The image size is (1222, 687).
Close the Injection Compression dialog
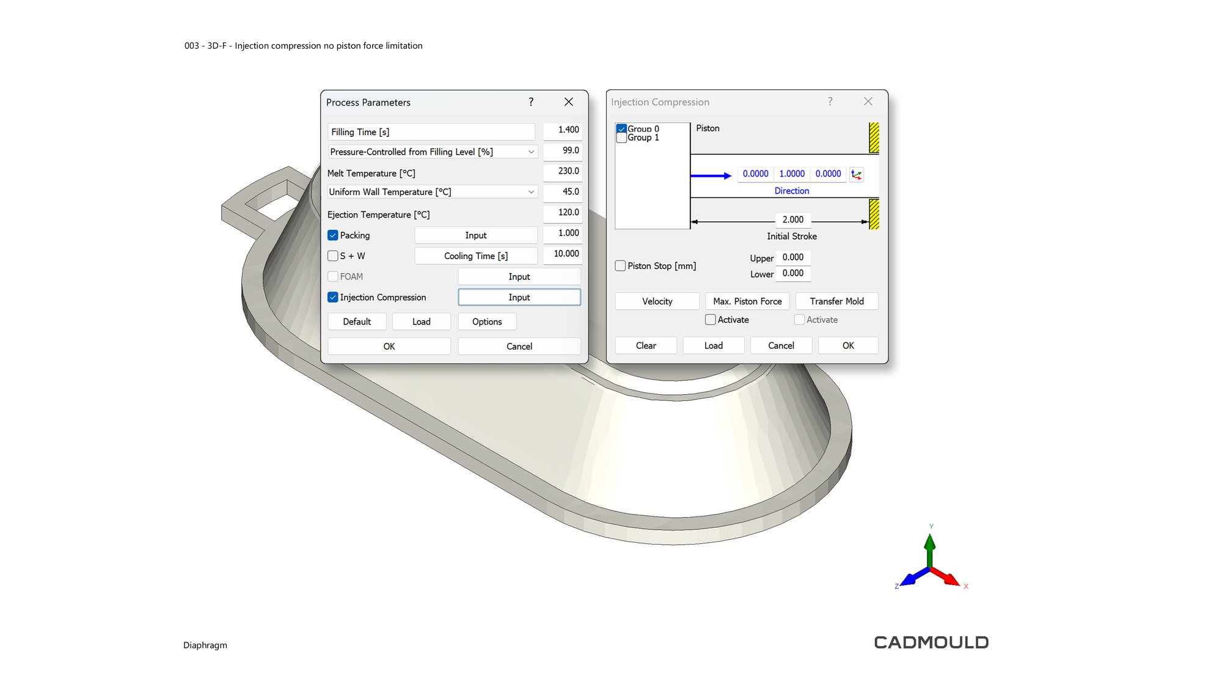pyautogui.click(x=868, y=101)
